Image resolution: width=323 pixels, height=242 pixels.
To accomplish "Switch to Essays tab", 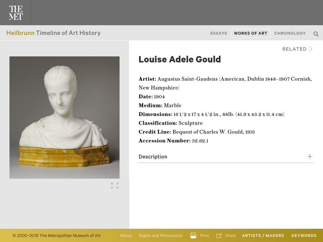I will pyautogui.click(x=218, y=33).
